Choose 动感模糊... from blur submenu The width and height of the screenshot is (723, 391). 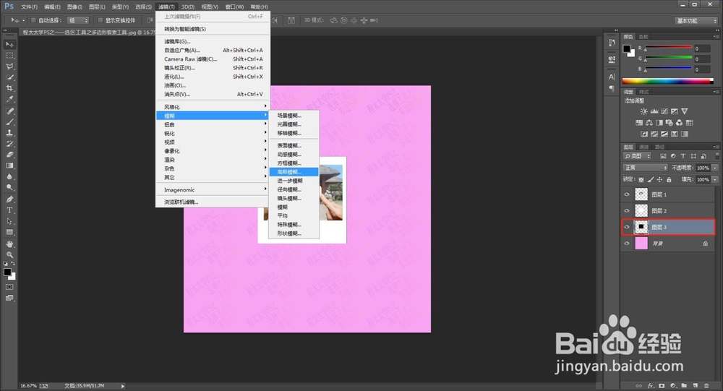(x=294, y=155)
